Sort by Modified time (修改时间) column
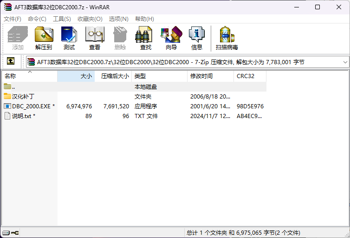This screenshot has height=238, width=350. pos(201,76)
